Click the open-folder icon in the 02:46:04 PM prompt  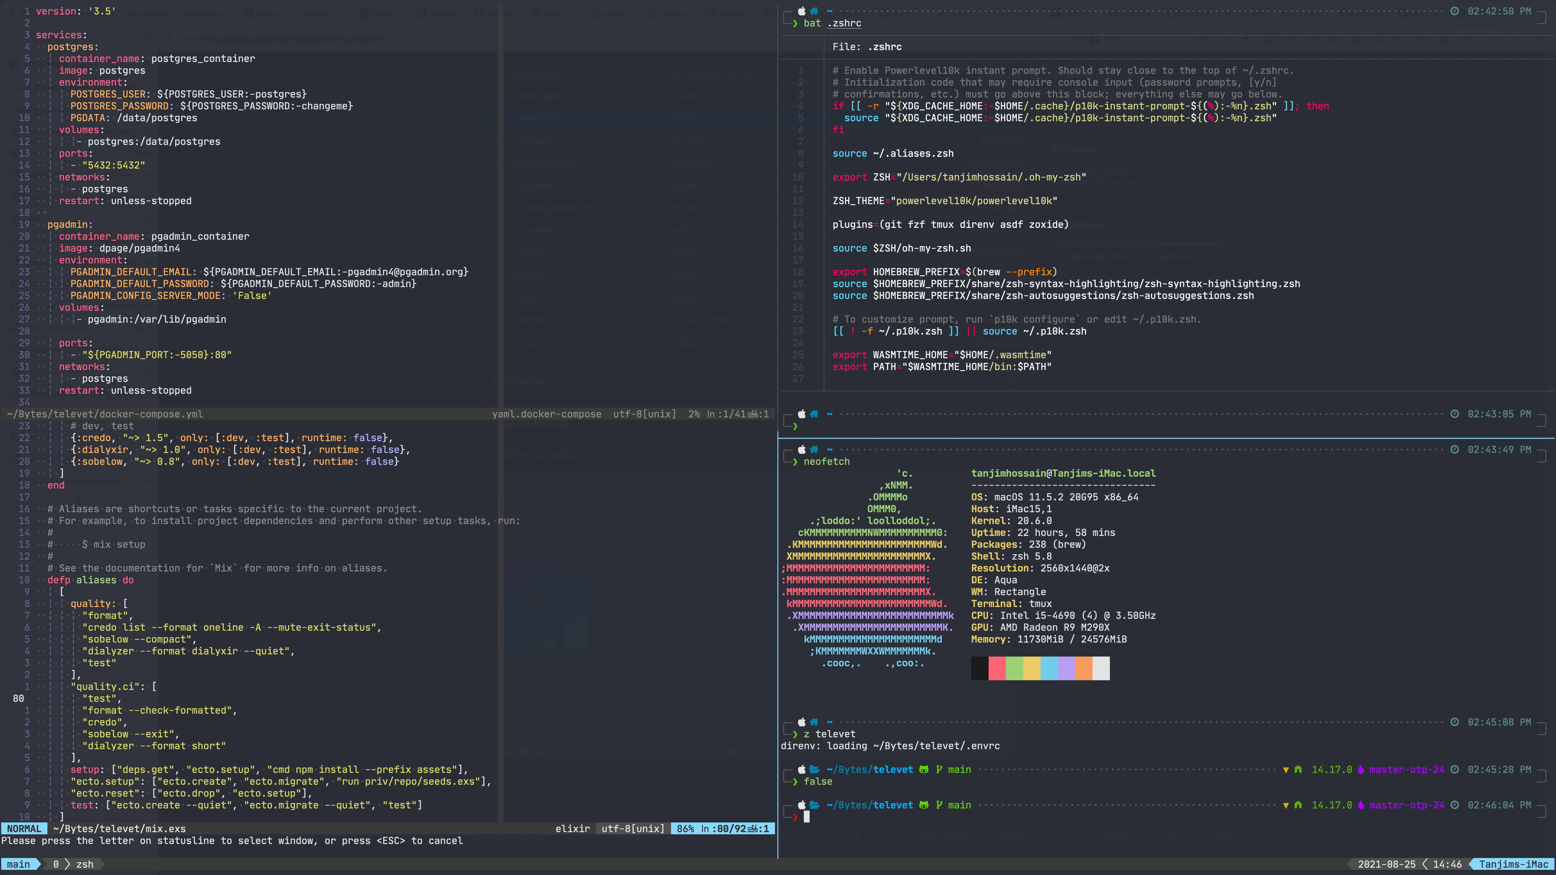[814, 805]
